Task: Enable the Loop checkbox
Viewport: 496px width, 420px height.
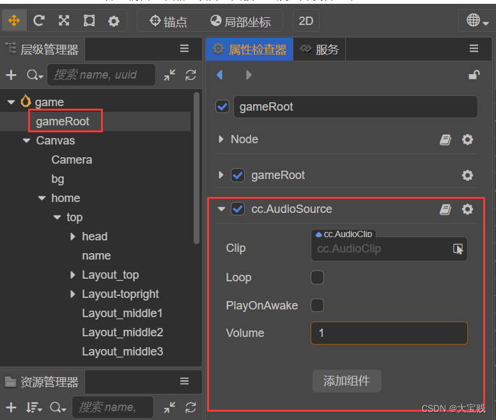Action: [317, 277]
